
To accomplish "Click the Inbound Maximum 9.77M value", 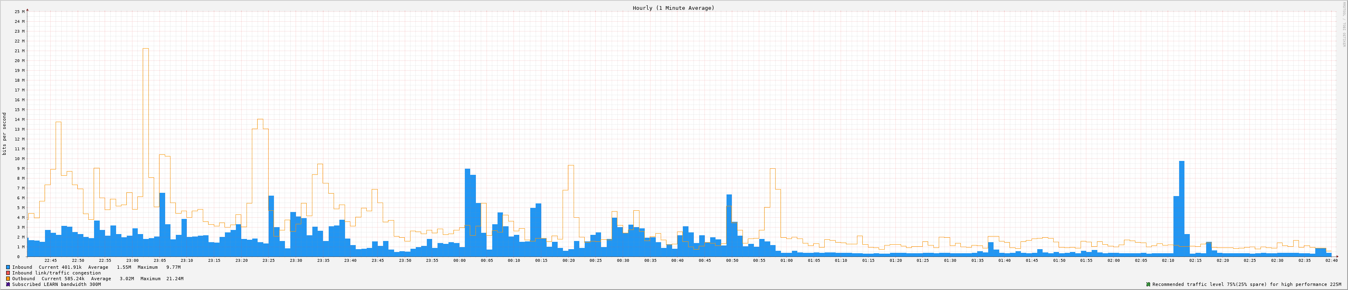I will click(x=173, y=267).
